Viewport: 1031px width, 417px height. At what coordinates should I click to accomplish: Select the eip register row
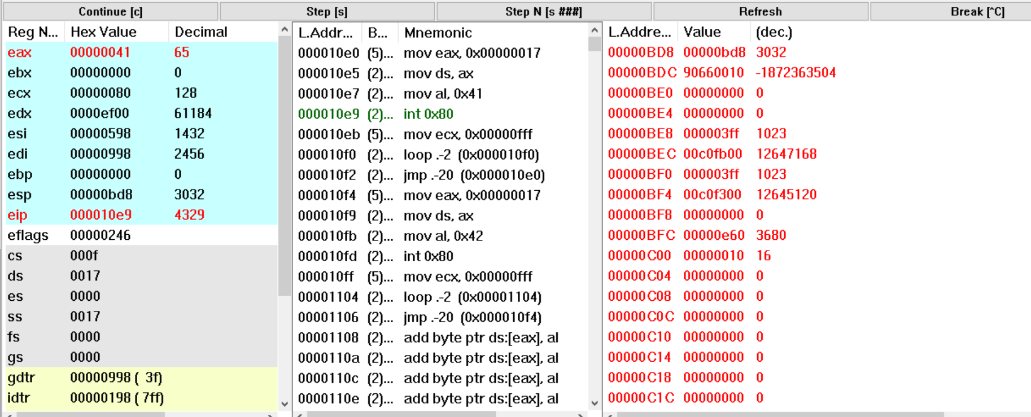point(141,215)
